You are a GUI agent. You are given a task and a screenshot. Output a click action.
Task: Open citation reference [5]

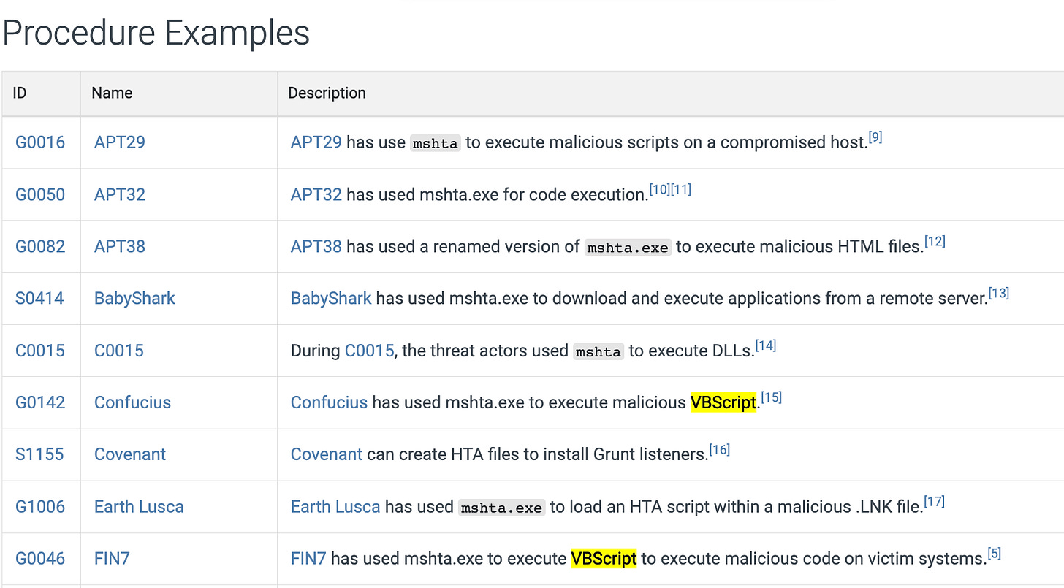pyautogui.click(x=995, y=554)
